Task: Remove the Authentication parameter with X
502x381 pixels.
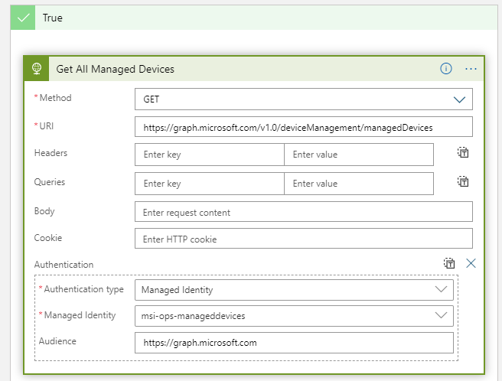Action: coord(471,263)
